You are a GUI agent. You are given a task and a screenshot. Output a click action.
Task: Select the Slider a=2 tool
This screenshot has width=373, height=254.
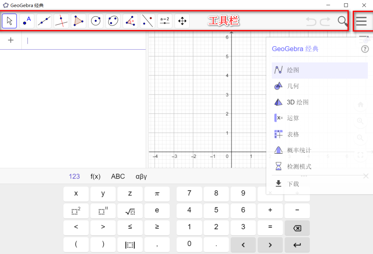click(x=165, y=21)
